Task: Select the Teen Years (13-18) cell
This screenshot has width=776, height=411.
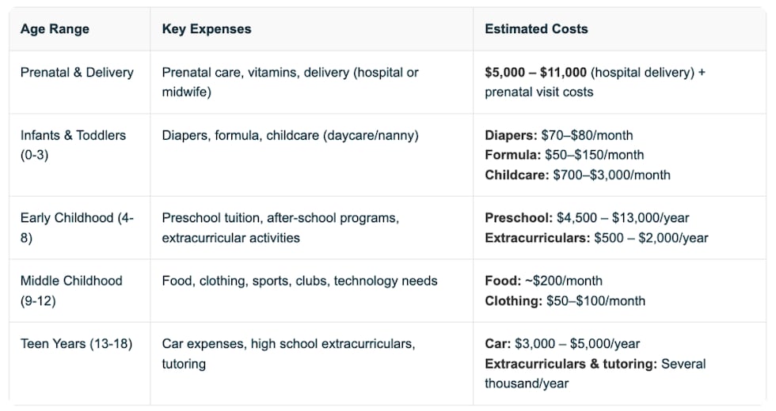Action: pos(76,344)
